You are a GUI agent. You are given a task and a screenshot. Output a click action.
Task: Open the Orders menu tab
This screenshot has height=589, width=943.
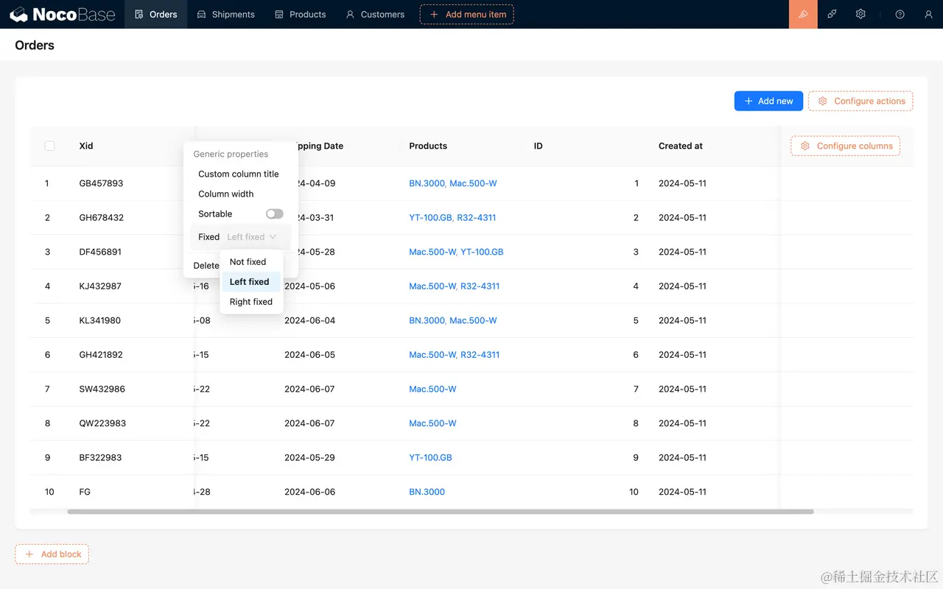156,14
